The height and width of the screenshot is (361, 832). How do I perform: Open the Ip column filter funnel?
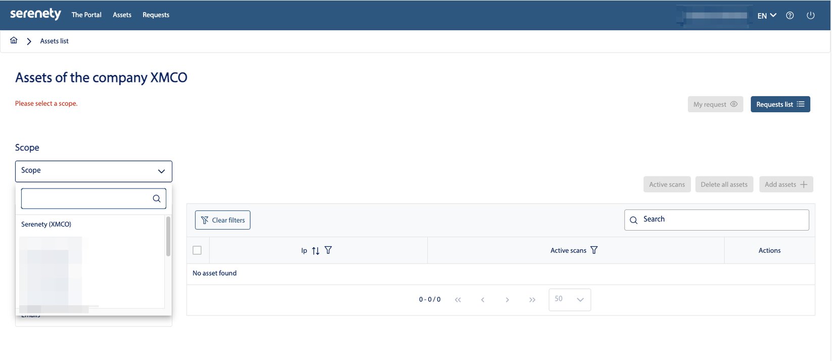[x=328, y=250]
